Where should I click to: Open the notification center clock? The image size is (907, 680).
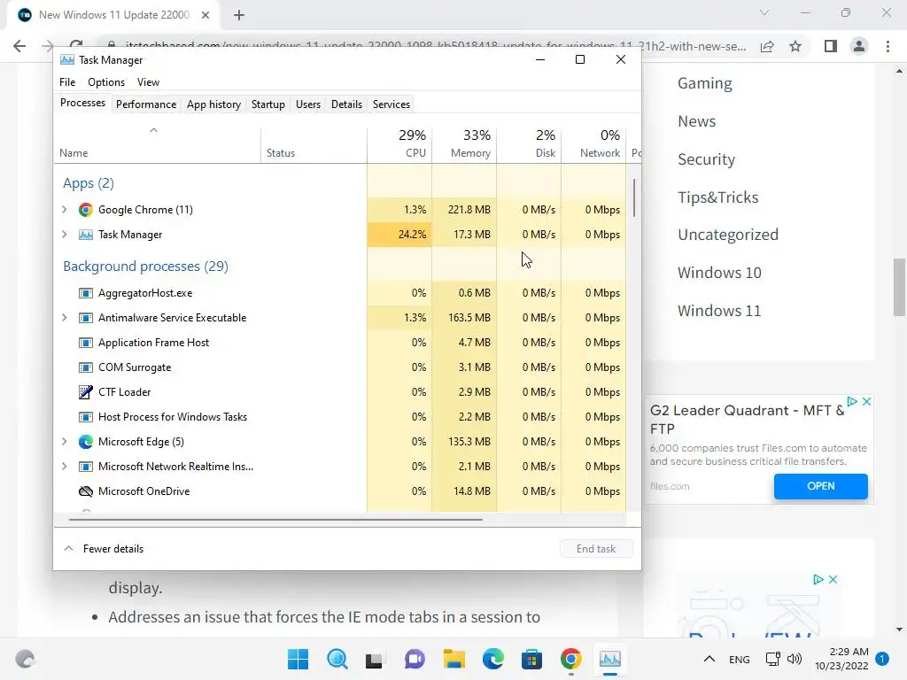pos(841,659)
